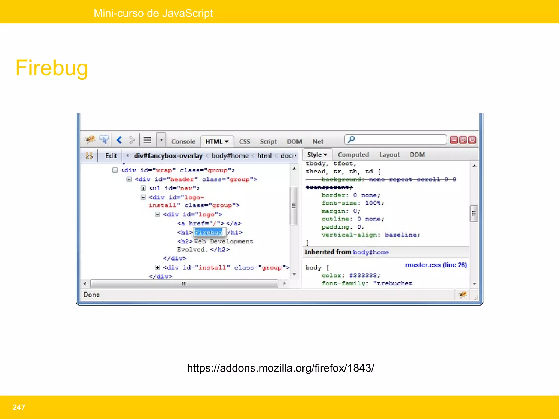Click the Firebug bug icon in toolbar
The width and height of the screenshot is (559, 419).
[90, 140]
